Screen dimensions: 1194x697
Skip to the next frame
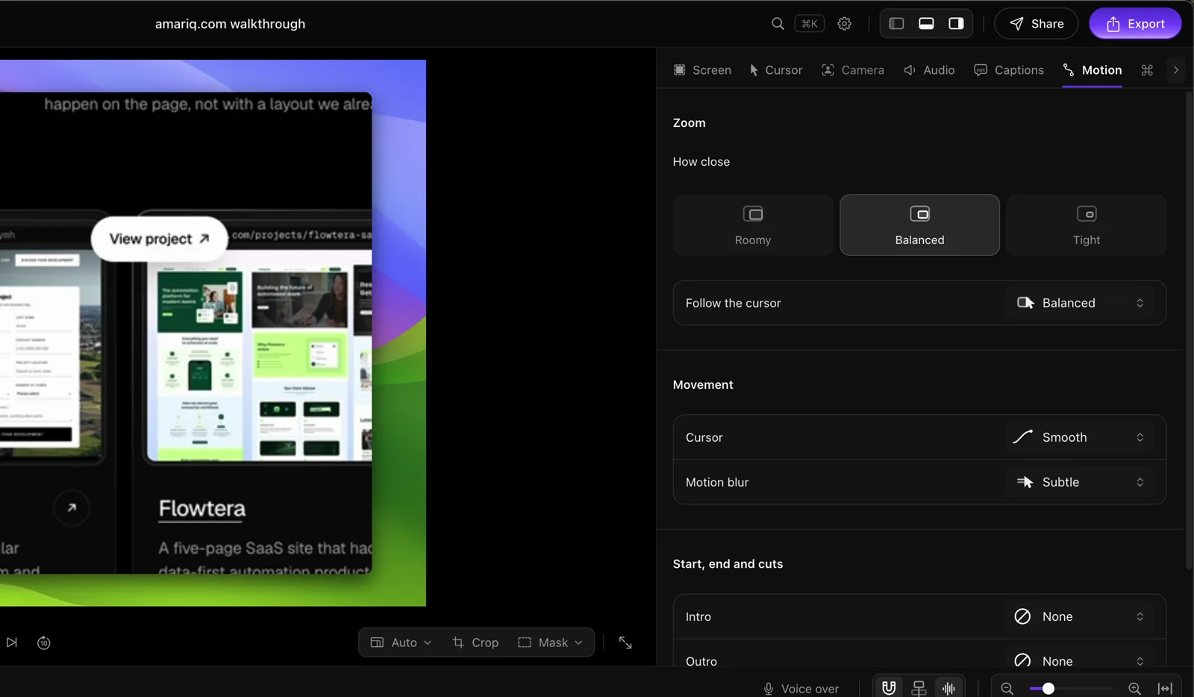coord(12,643)
